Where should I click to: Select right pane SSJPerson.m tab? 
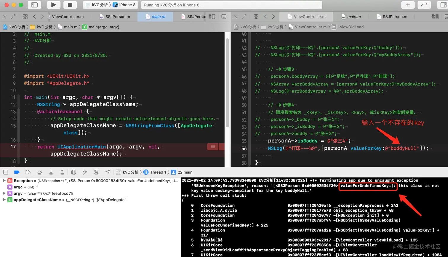392,17
